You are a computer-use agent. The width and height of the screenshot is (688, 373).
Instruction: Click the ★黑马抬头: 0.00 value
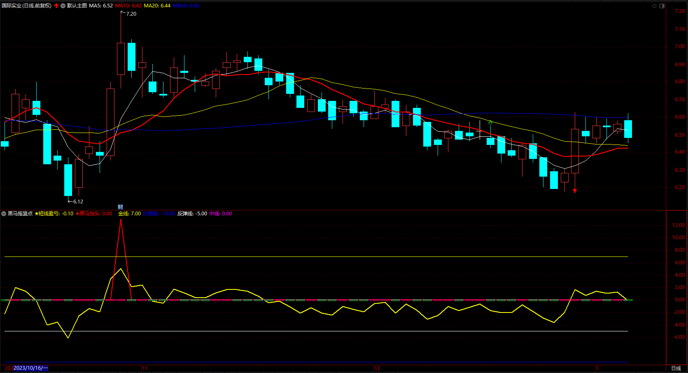click(94, 214)
